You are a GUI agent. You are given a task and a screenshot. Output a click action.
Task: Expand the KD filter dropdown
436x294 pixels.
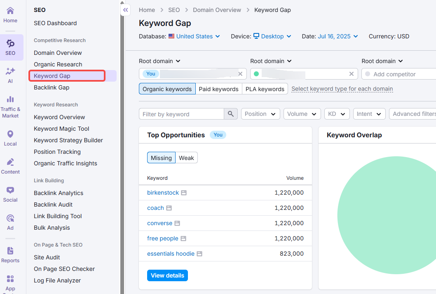point(337,114)
